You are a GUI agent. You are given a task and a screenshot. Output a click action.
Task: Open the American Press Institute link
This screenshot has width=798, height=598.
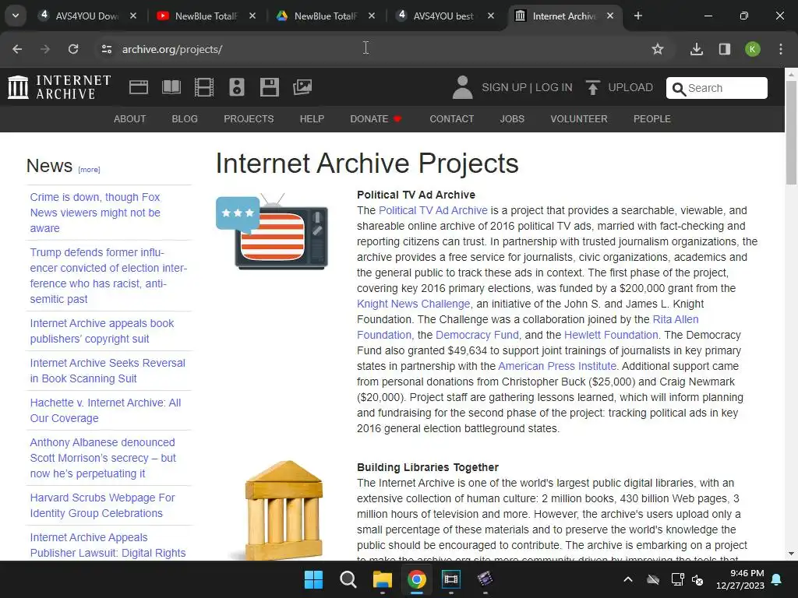tap(557, 366)
